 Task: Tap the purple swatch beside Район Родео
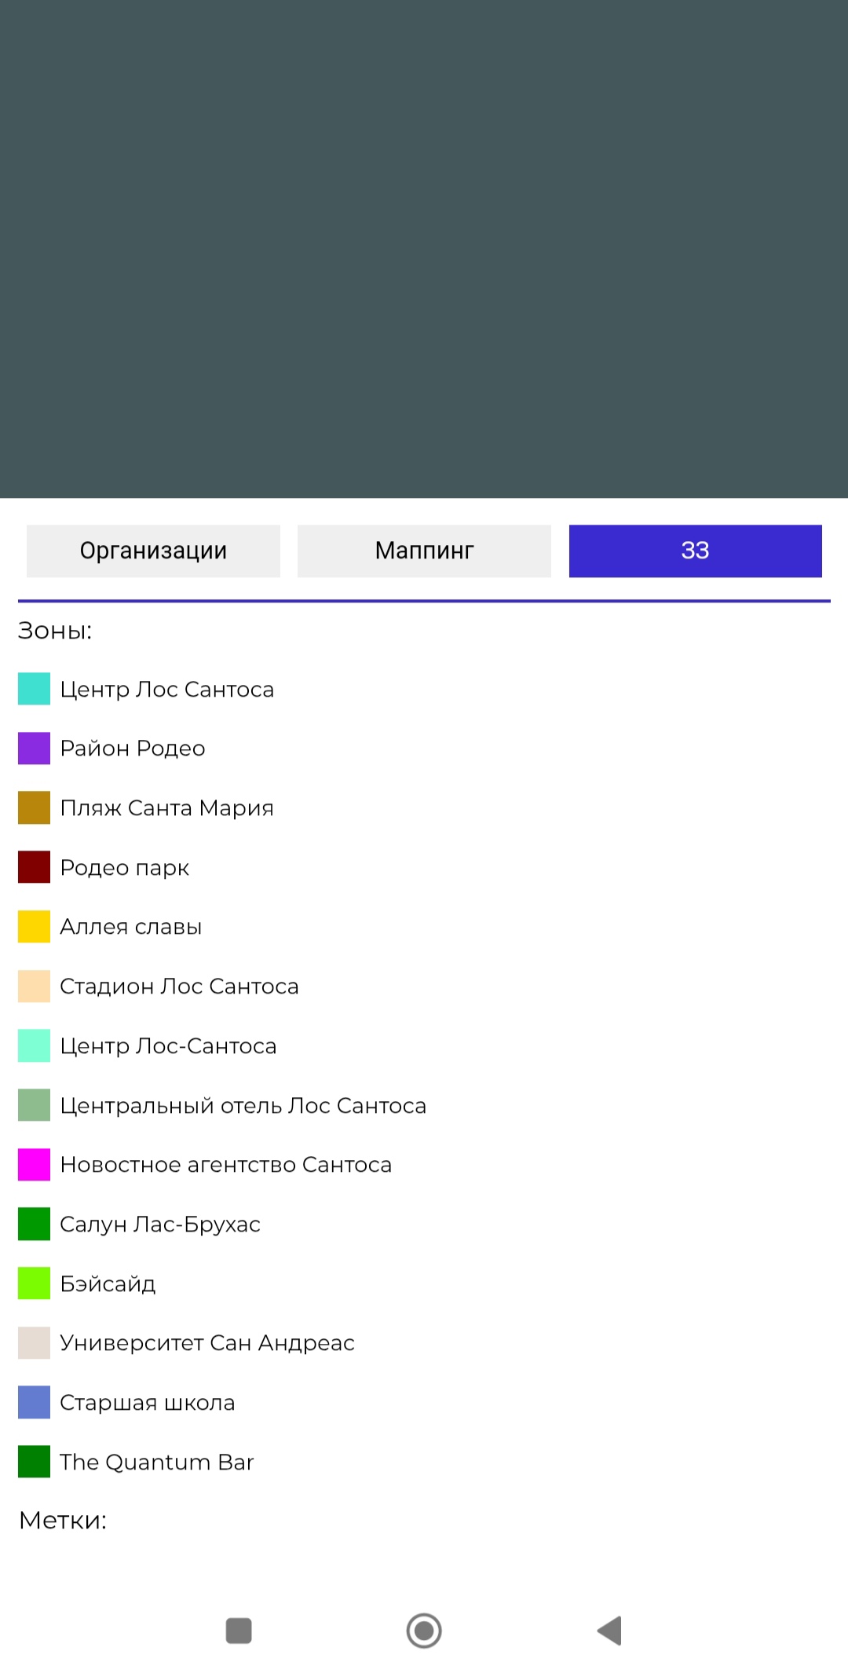[x=34, y=749]
